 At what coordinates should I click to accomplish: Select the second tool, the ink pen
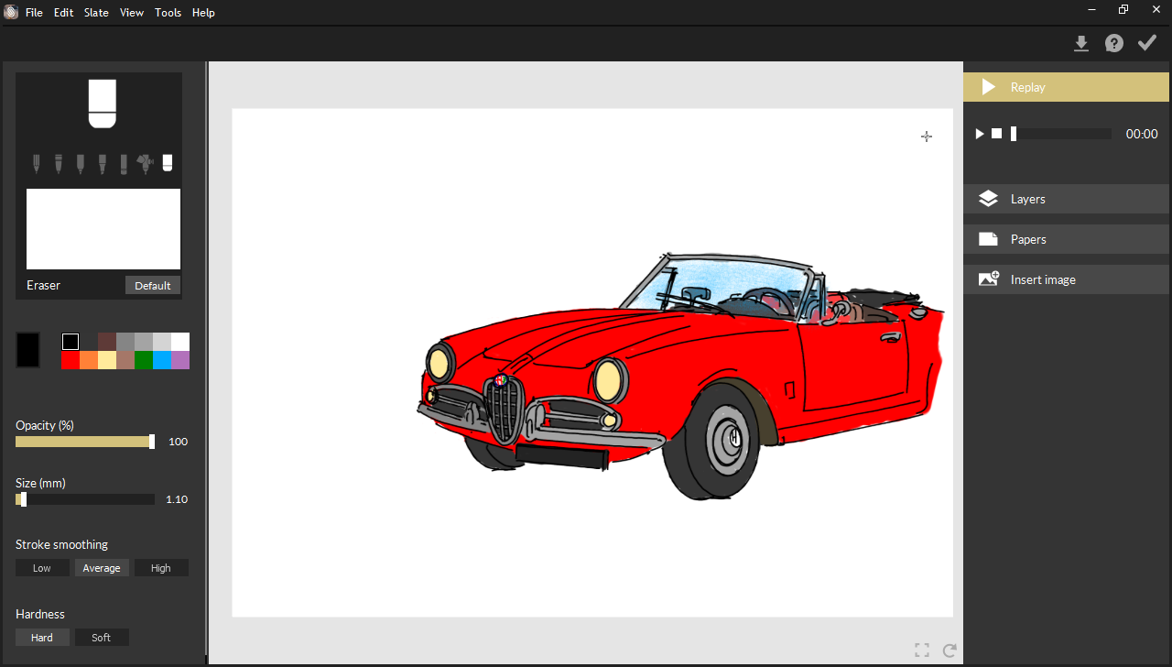[x=59, y=163]
